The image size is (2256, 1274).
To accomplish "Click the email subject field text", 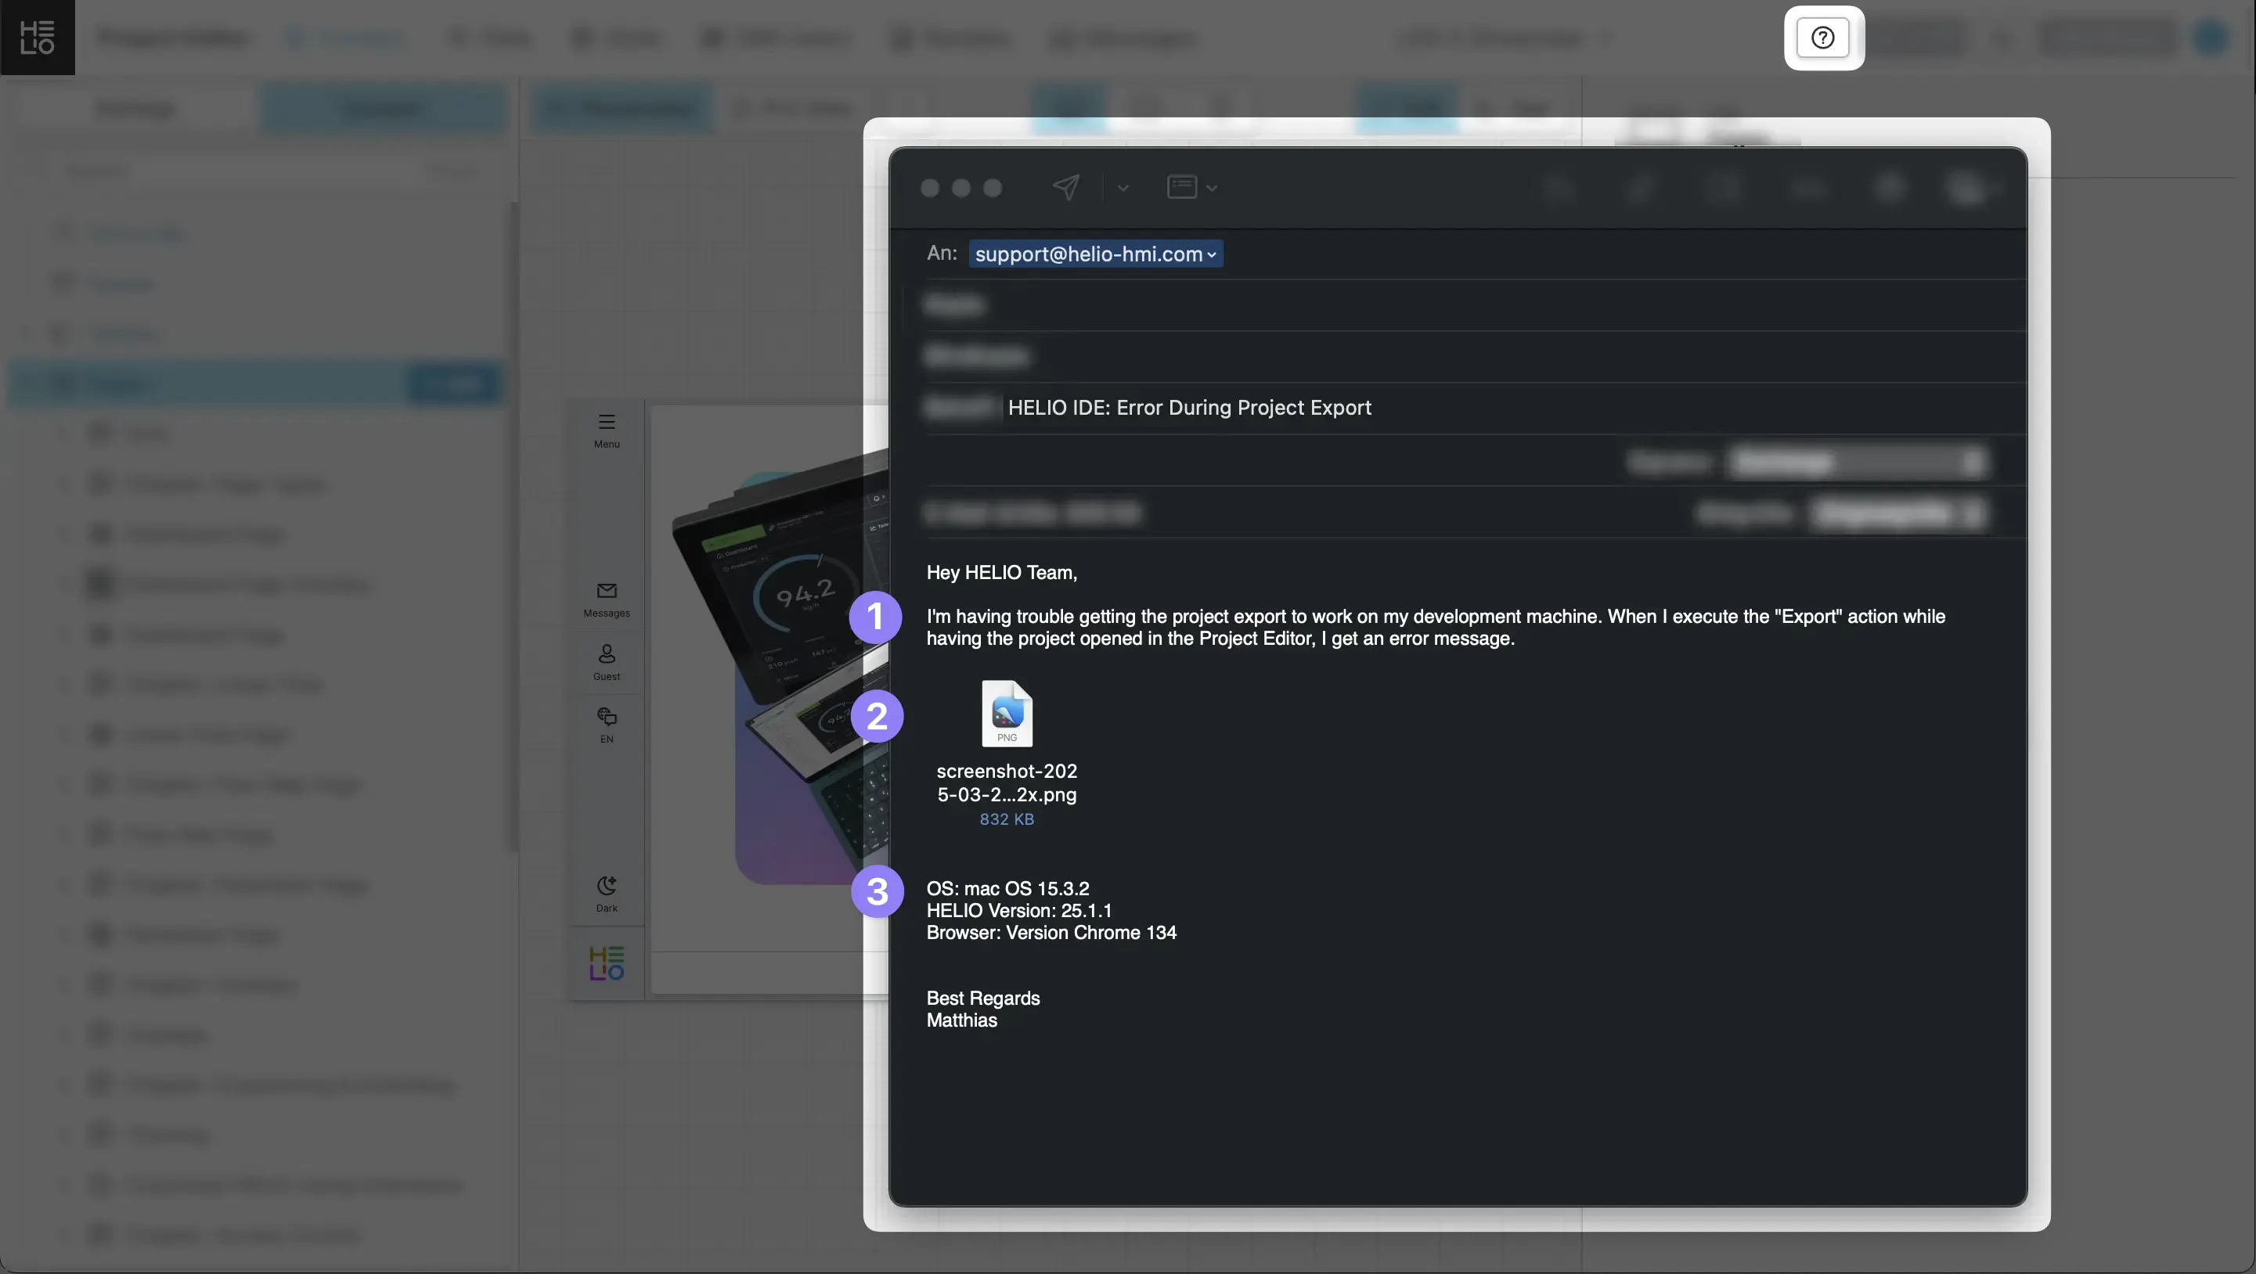I will pos(1188,407).
